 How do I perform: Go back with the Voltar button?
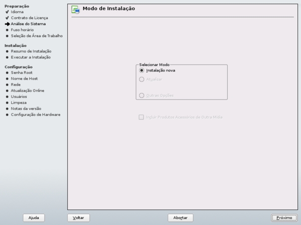79,217
